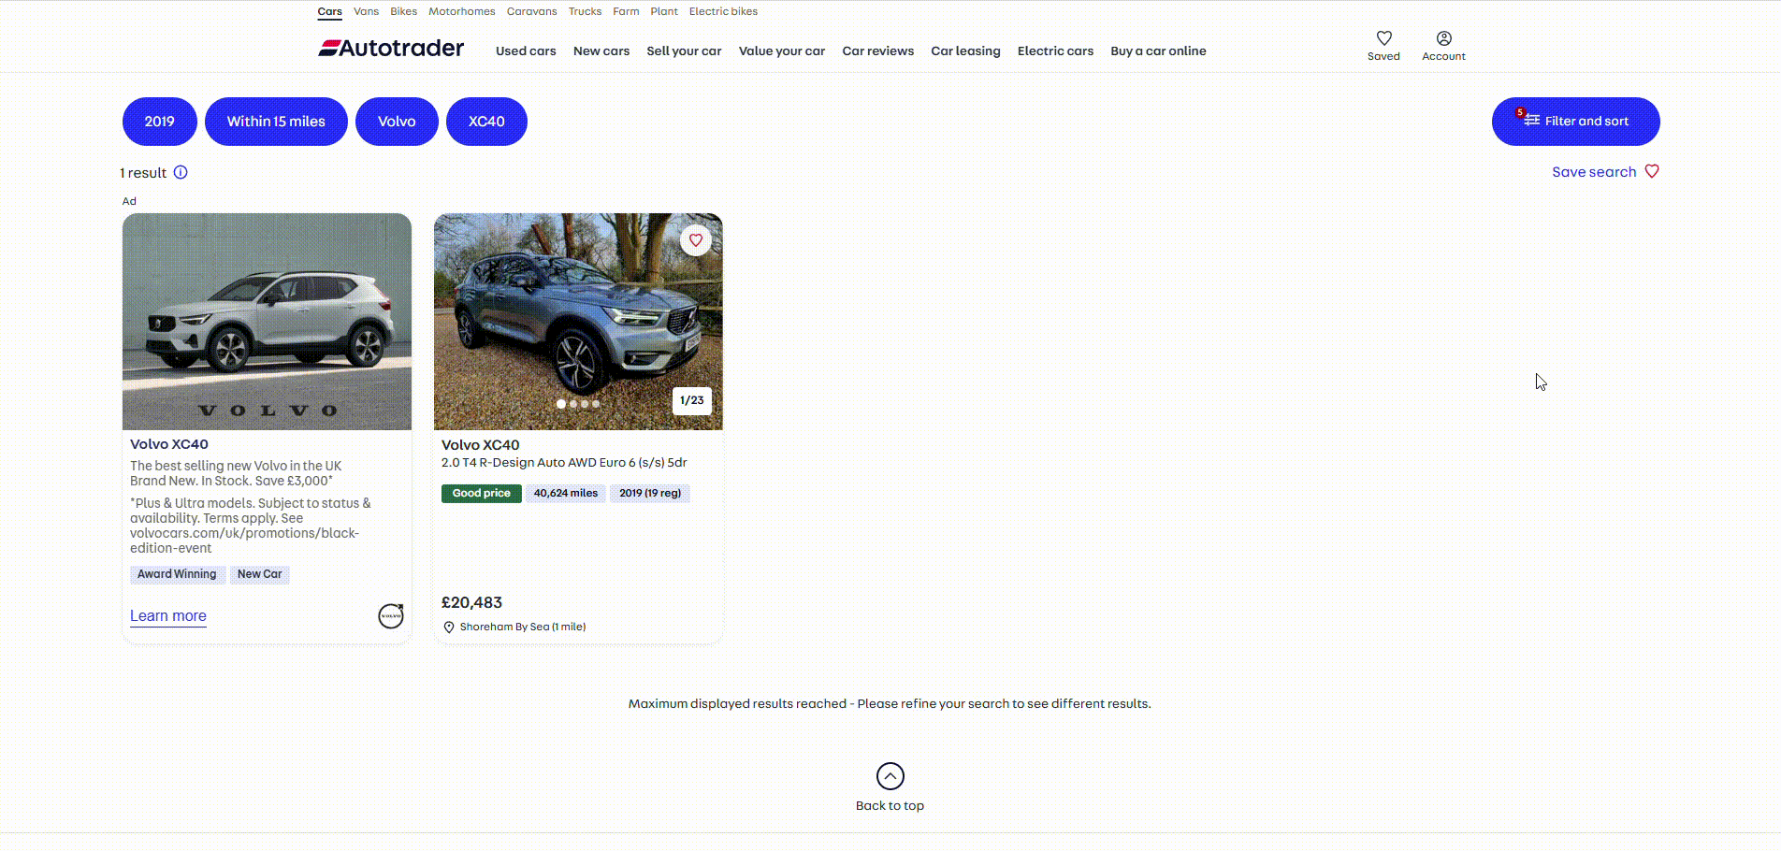Click the 2019 (19 reg) tag
Image resolution: width=1781 pixels, height=851 pixels.
click(x=650, y=493)
